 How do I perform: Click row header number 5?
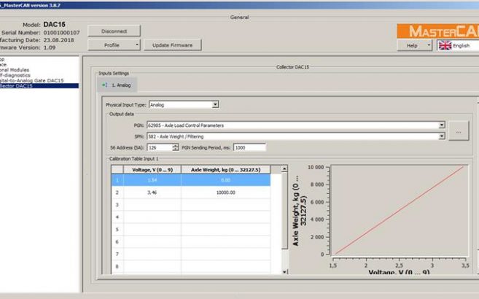(x=117, y=230)
